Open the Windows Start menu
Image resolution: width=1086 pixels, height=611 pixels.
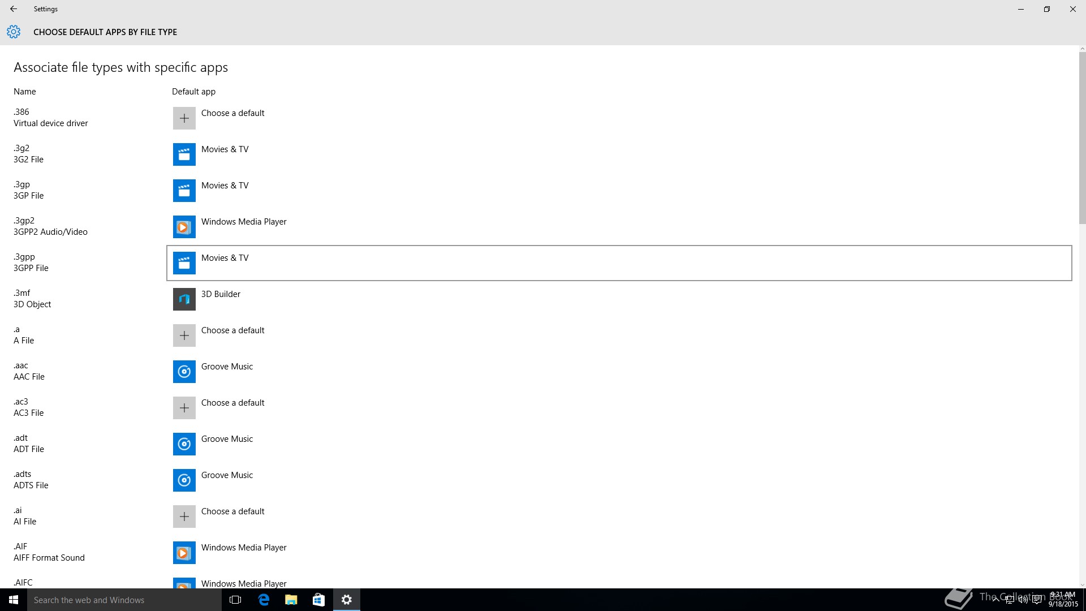point(14,600)
